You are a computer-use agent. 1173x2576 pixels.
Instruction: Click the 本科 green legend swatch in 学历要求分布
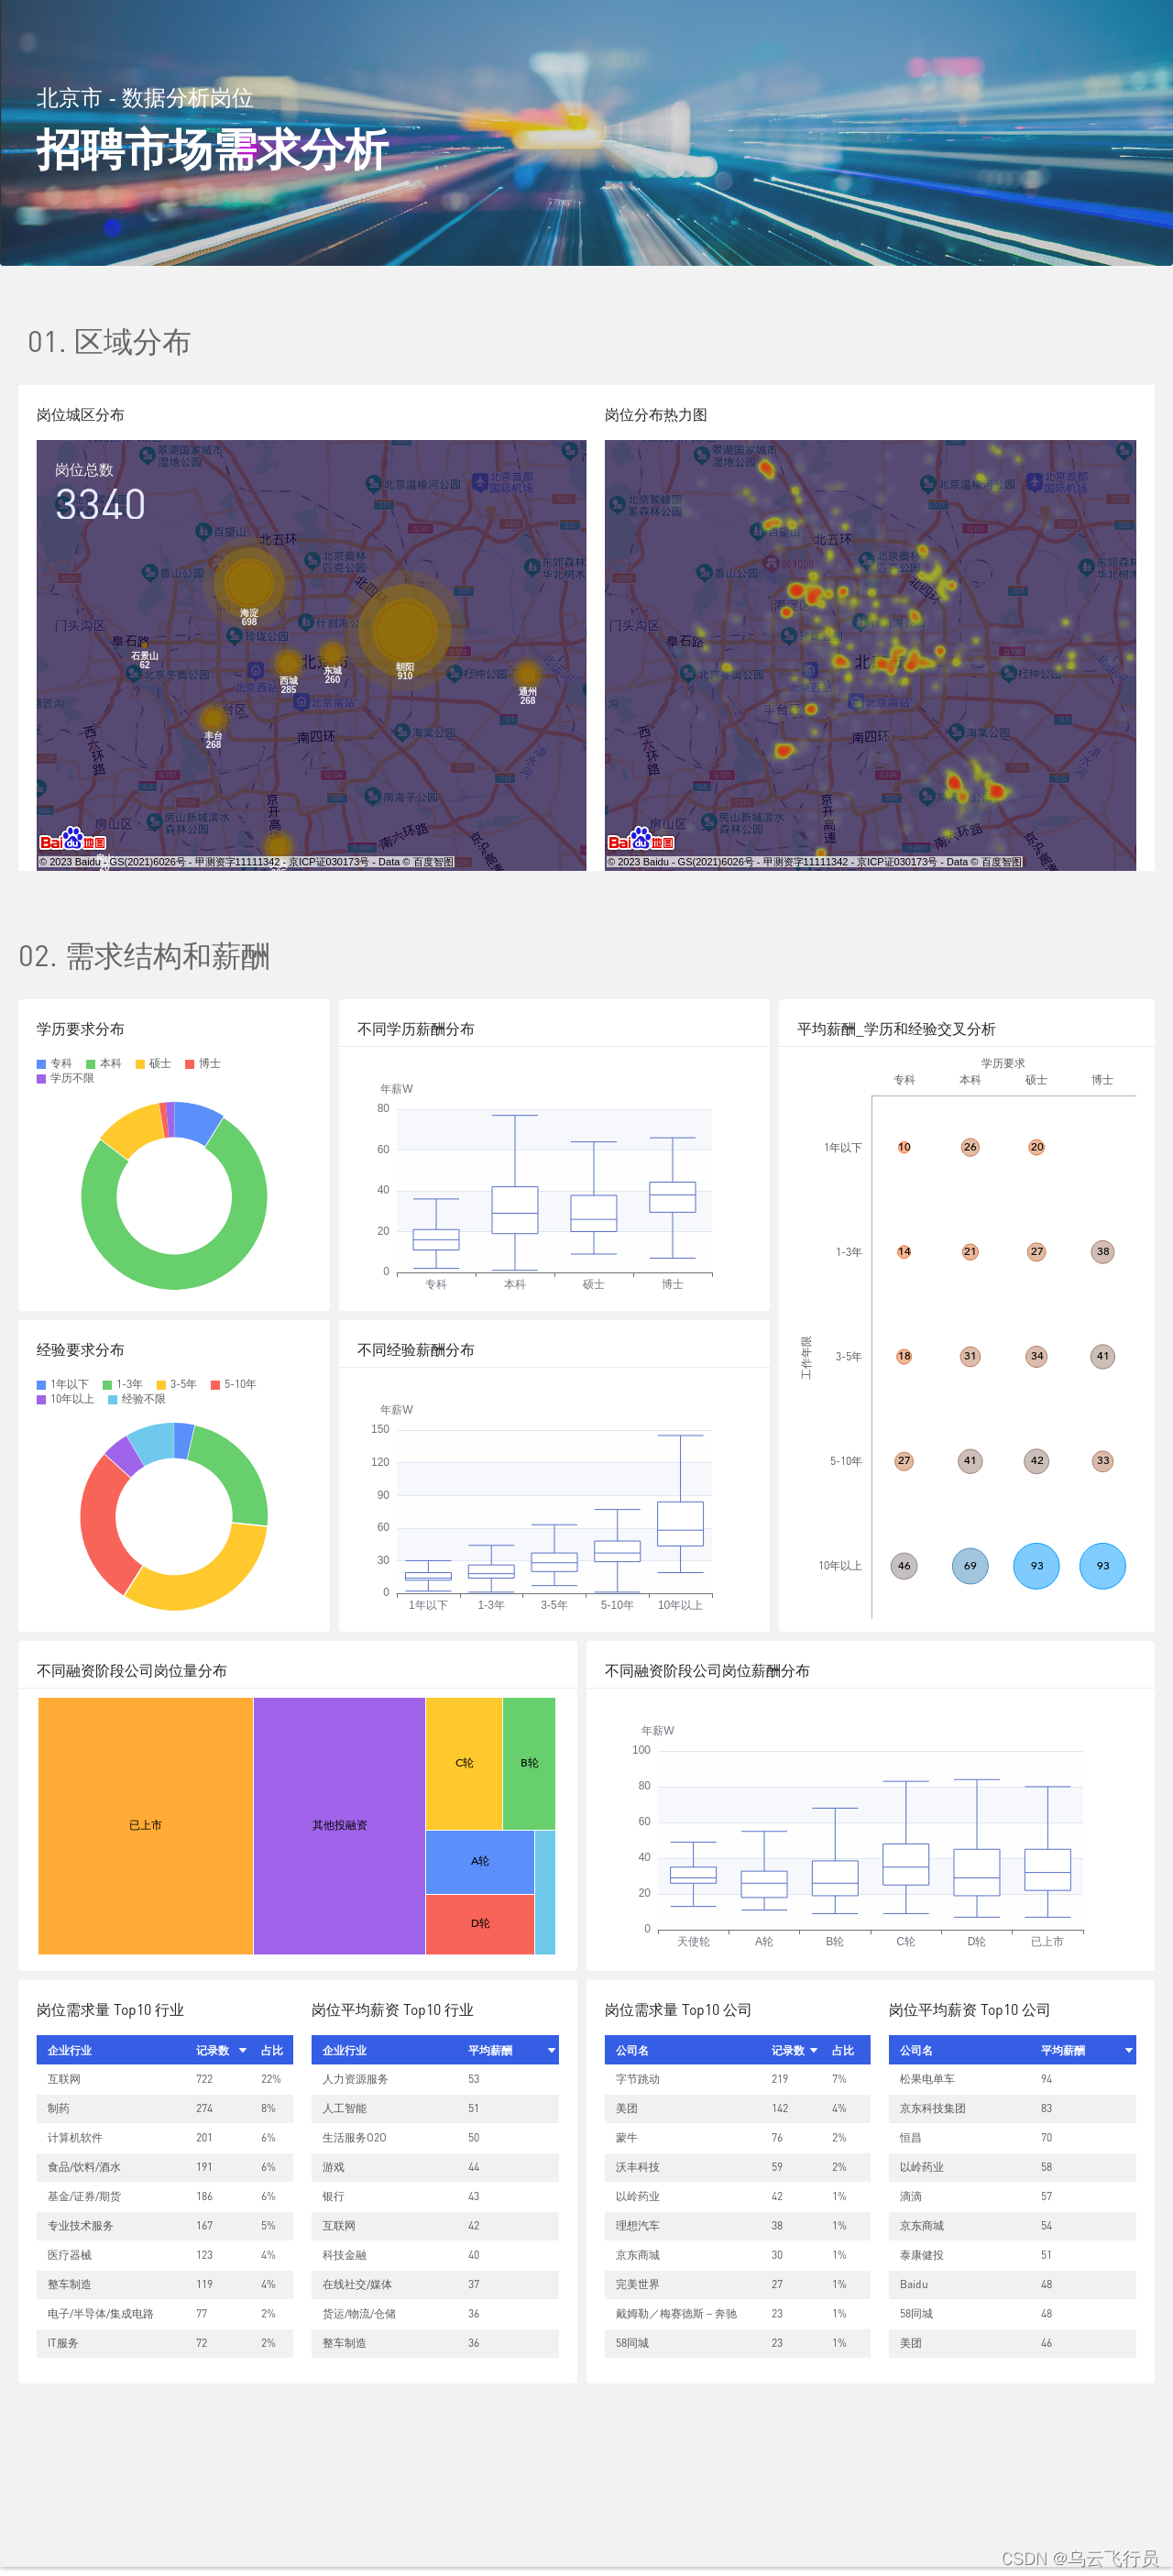point(91,1064)
